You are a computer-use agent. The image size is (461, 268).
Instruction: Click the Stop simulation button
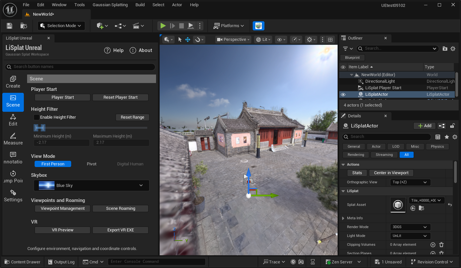pos(182,26)
